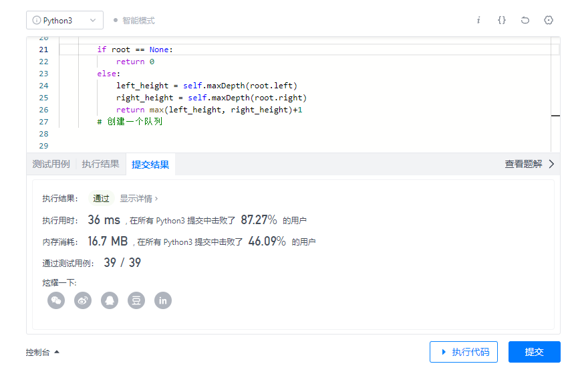
Task: Share result via QQ bell icon
Action: (110, 300)
